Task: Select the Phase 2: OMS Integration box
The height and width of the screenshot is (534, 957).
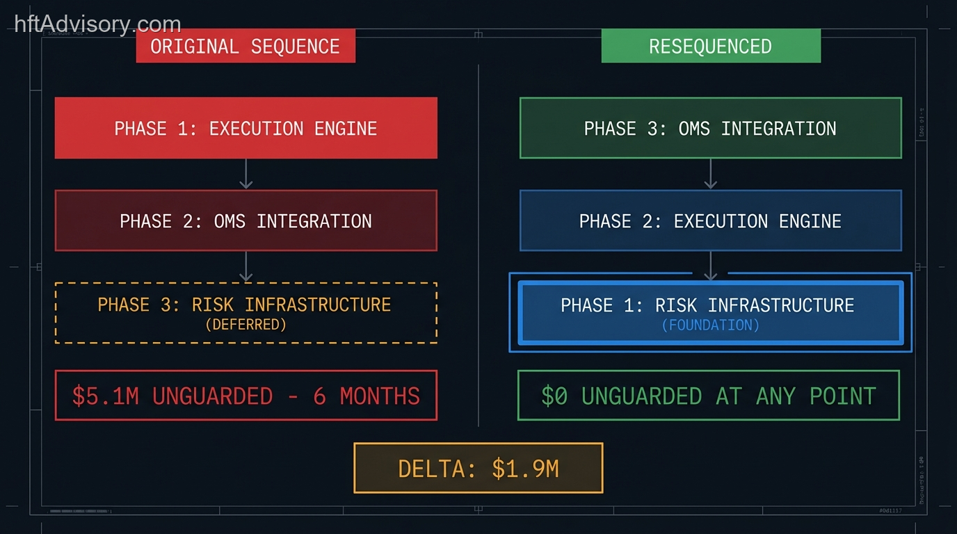Action: point(246,220)
